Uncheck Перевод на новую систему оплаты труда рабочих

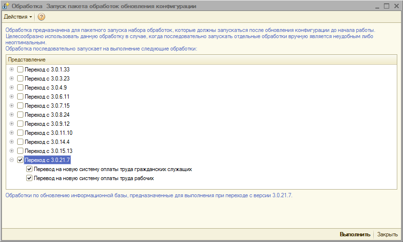(x=30, y=178)
